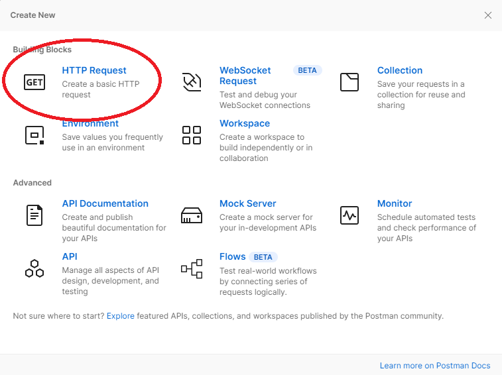Click the Environment icon
502x375 pixels.
click(x=34, y=135)
